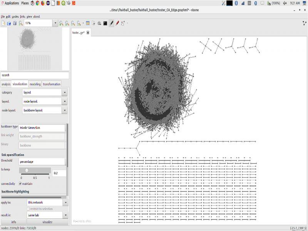Click the save file icon
The image size is (308, 231).
(15, 23)
